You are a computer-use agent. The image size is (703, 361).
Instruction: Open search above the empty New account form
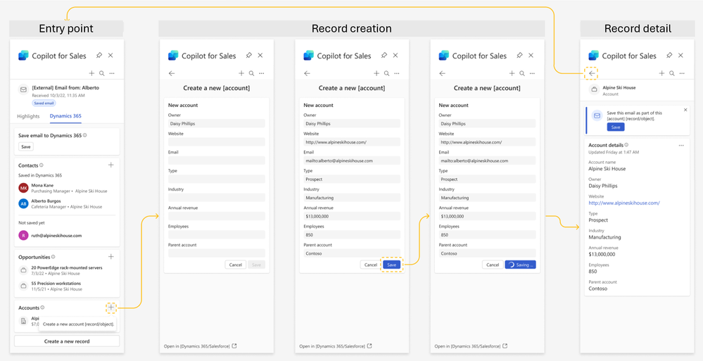tap(251, 73)
